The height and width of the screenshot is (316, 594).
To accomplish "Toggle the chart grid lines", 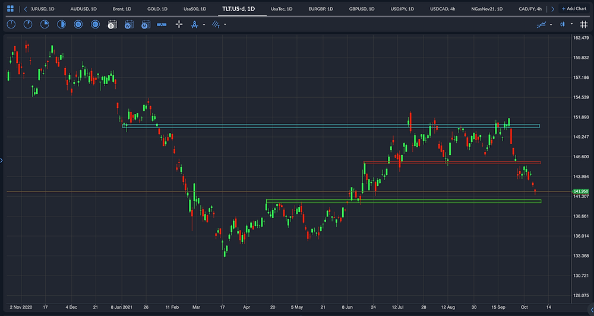I will pyautogui.click(x=584, y=24).
